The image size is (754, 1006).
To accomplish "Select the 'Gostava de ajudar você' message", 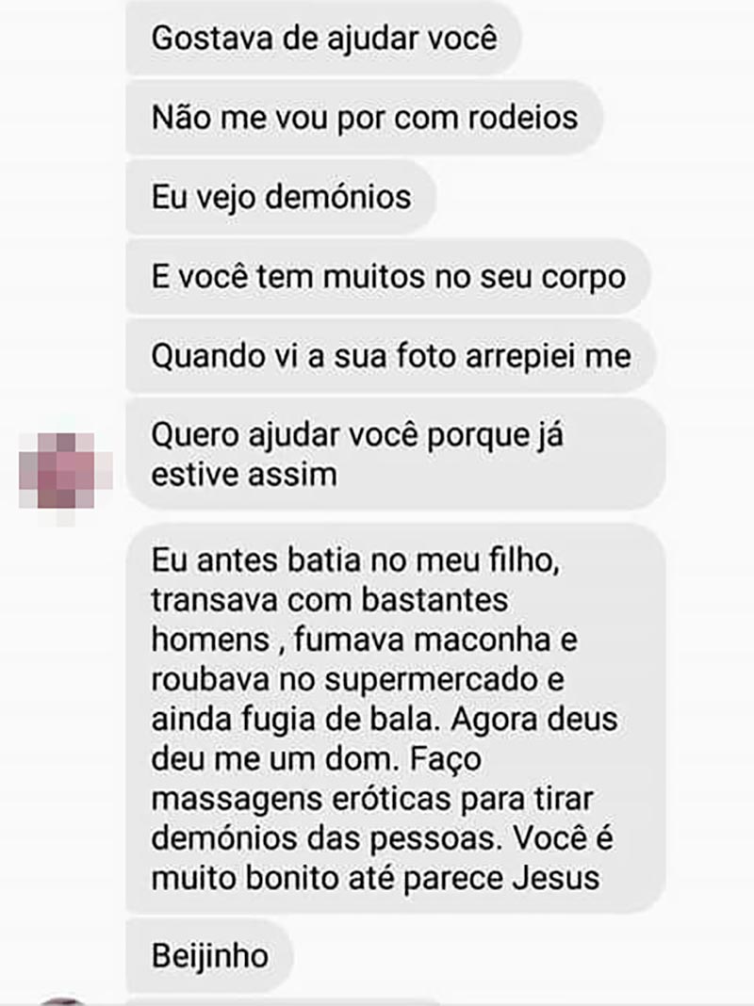I will tap(323, 38).
